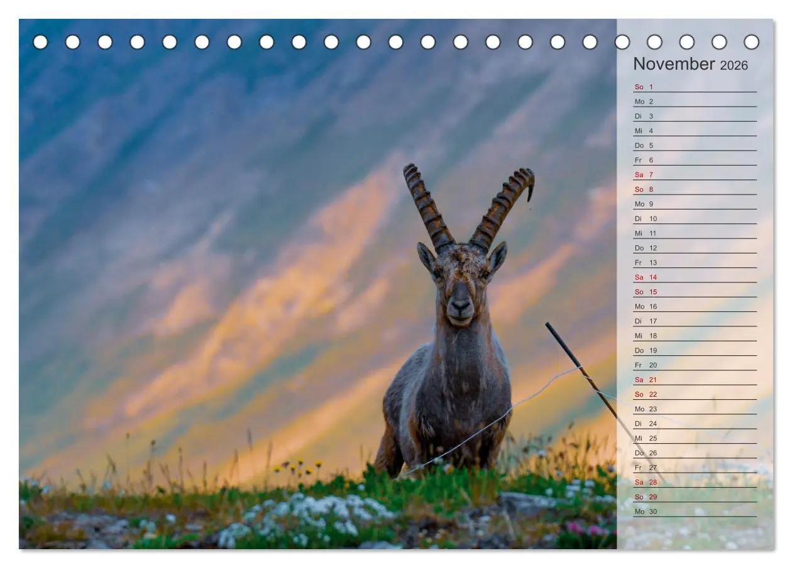Viewport: 792px width, 568px height.
Task: Select the 'Do 26' date row
Action: 695,453
